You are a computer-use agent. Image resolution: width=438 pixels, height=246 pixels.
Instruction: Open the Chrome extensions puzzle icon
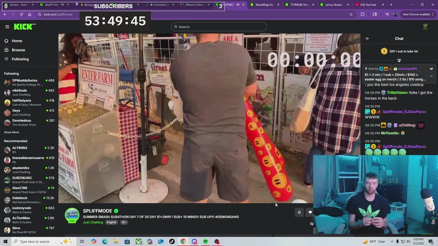pos(363,14)
